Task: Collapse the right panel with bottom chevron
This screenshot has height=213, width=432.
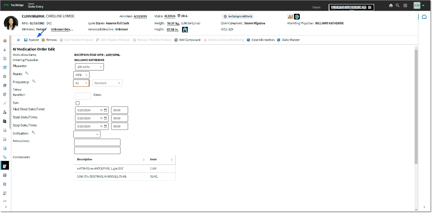Action: click(424, 207)
